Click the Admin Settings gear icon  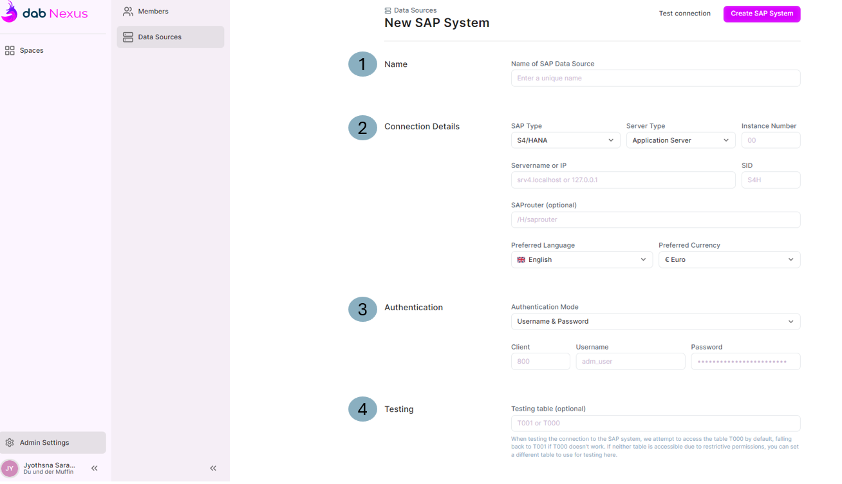(x=10, y=443)
